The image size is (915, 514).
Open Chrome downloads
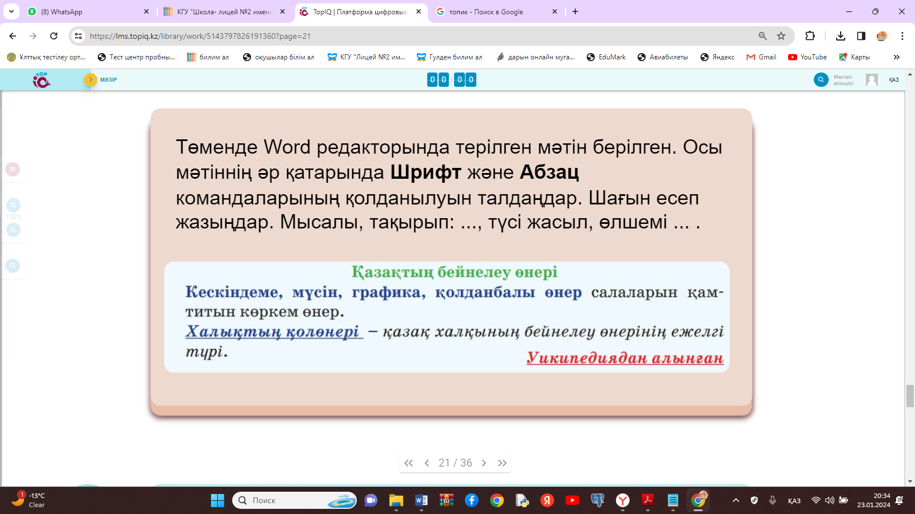coord(841,36)
